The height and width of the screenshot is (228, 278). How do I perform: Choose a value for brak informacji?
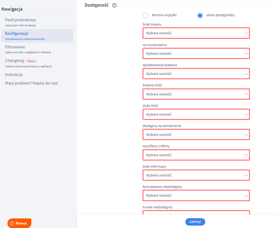(196, 175)
